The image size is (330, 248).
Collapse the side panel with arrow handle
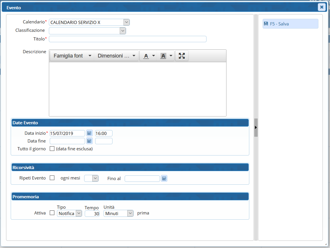(256, 127)
